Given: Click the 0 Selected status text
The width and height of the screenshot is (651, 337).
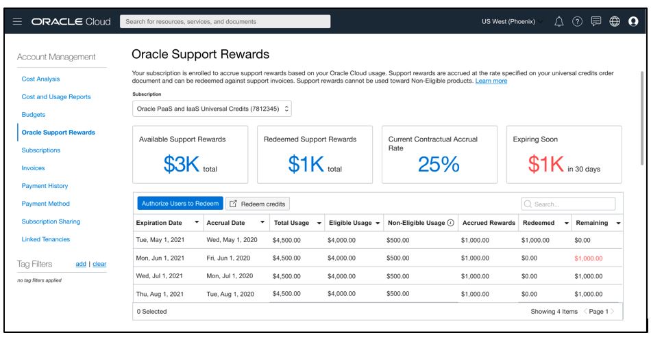Looking at the screenshot, I should coord(151,311).
